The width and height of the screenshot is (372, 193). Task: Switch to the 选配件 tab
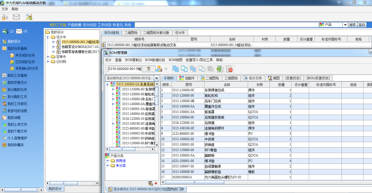click(x=188, y=78)
